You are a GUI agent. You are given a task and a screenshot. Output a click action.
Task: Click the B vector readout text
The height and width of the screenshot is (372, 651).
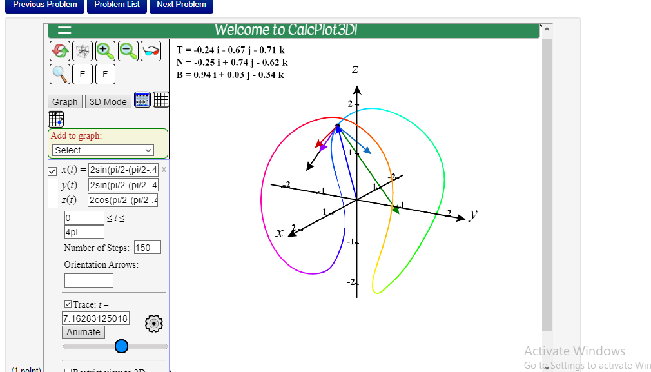pos(230,75)
